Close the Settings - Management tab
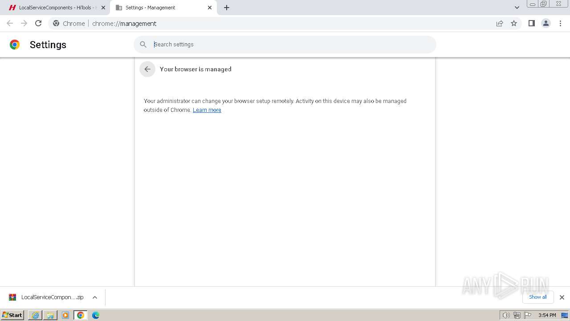 210,8
